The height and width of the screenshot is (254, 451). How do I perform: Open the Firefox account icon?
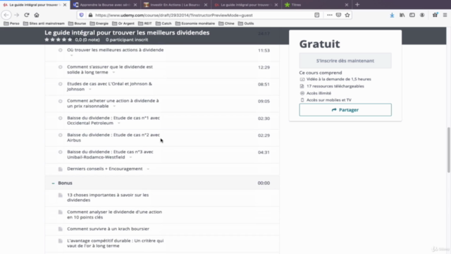(x=422, y=15)
